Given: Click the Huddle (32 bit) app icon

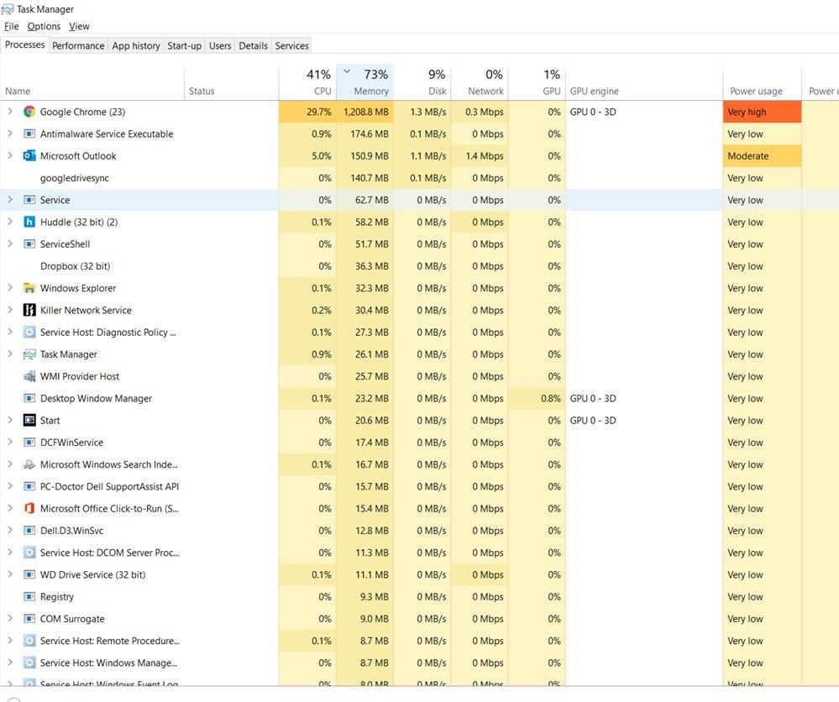Looking at the screenshot, I should pos(29,222).
